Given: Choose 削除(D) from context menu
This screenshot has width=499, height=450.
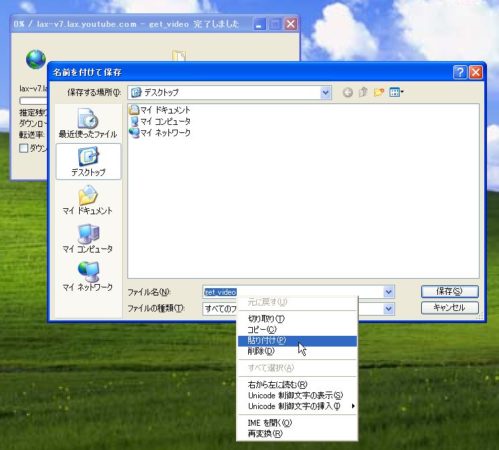Looking at the screenshot, I should 297,351.
